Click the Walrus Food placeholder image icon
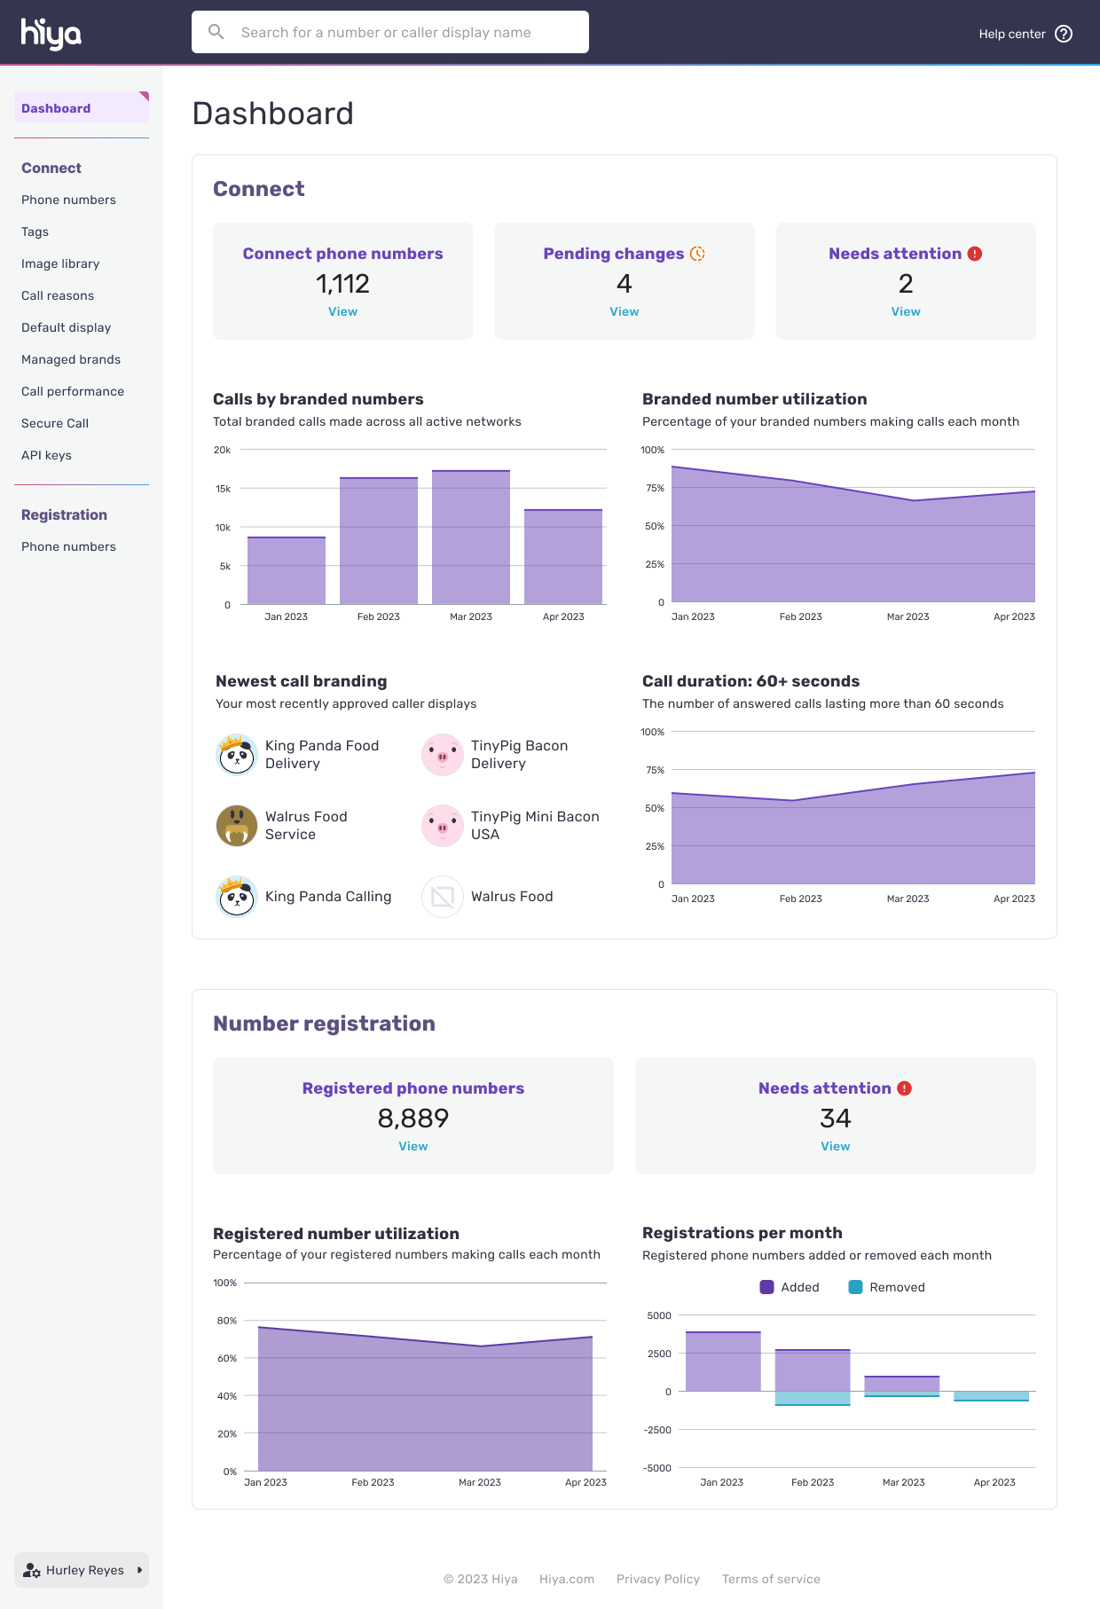1100x1609 pixels. tap(443, 897)
